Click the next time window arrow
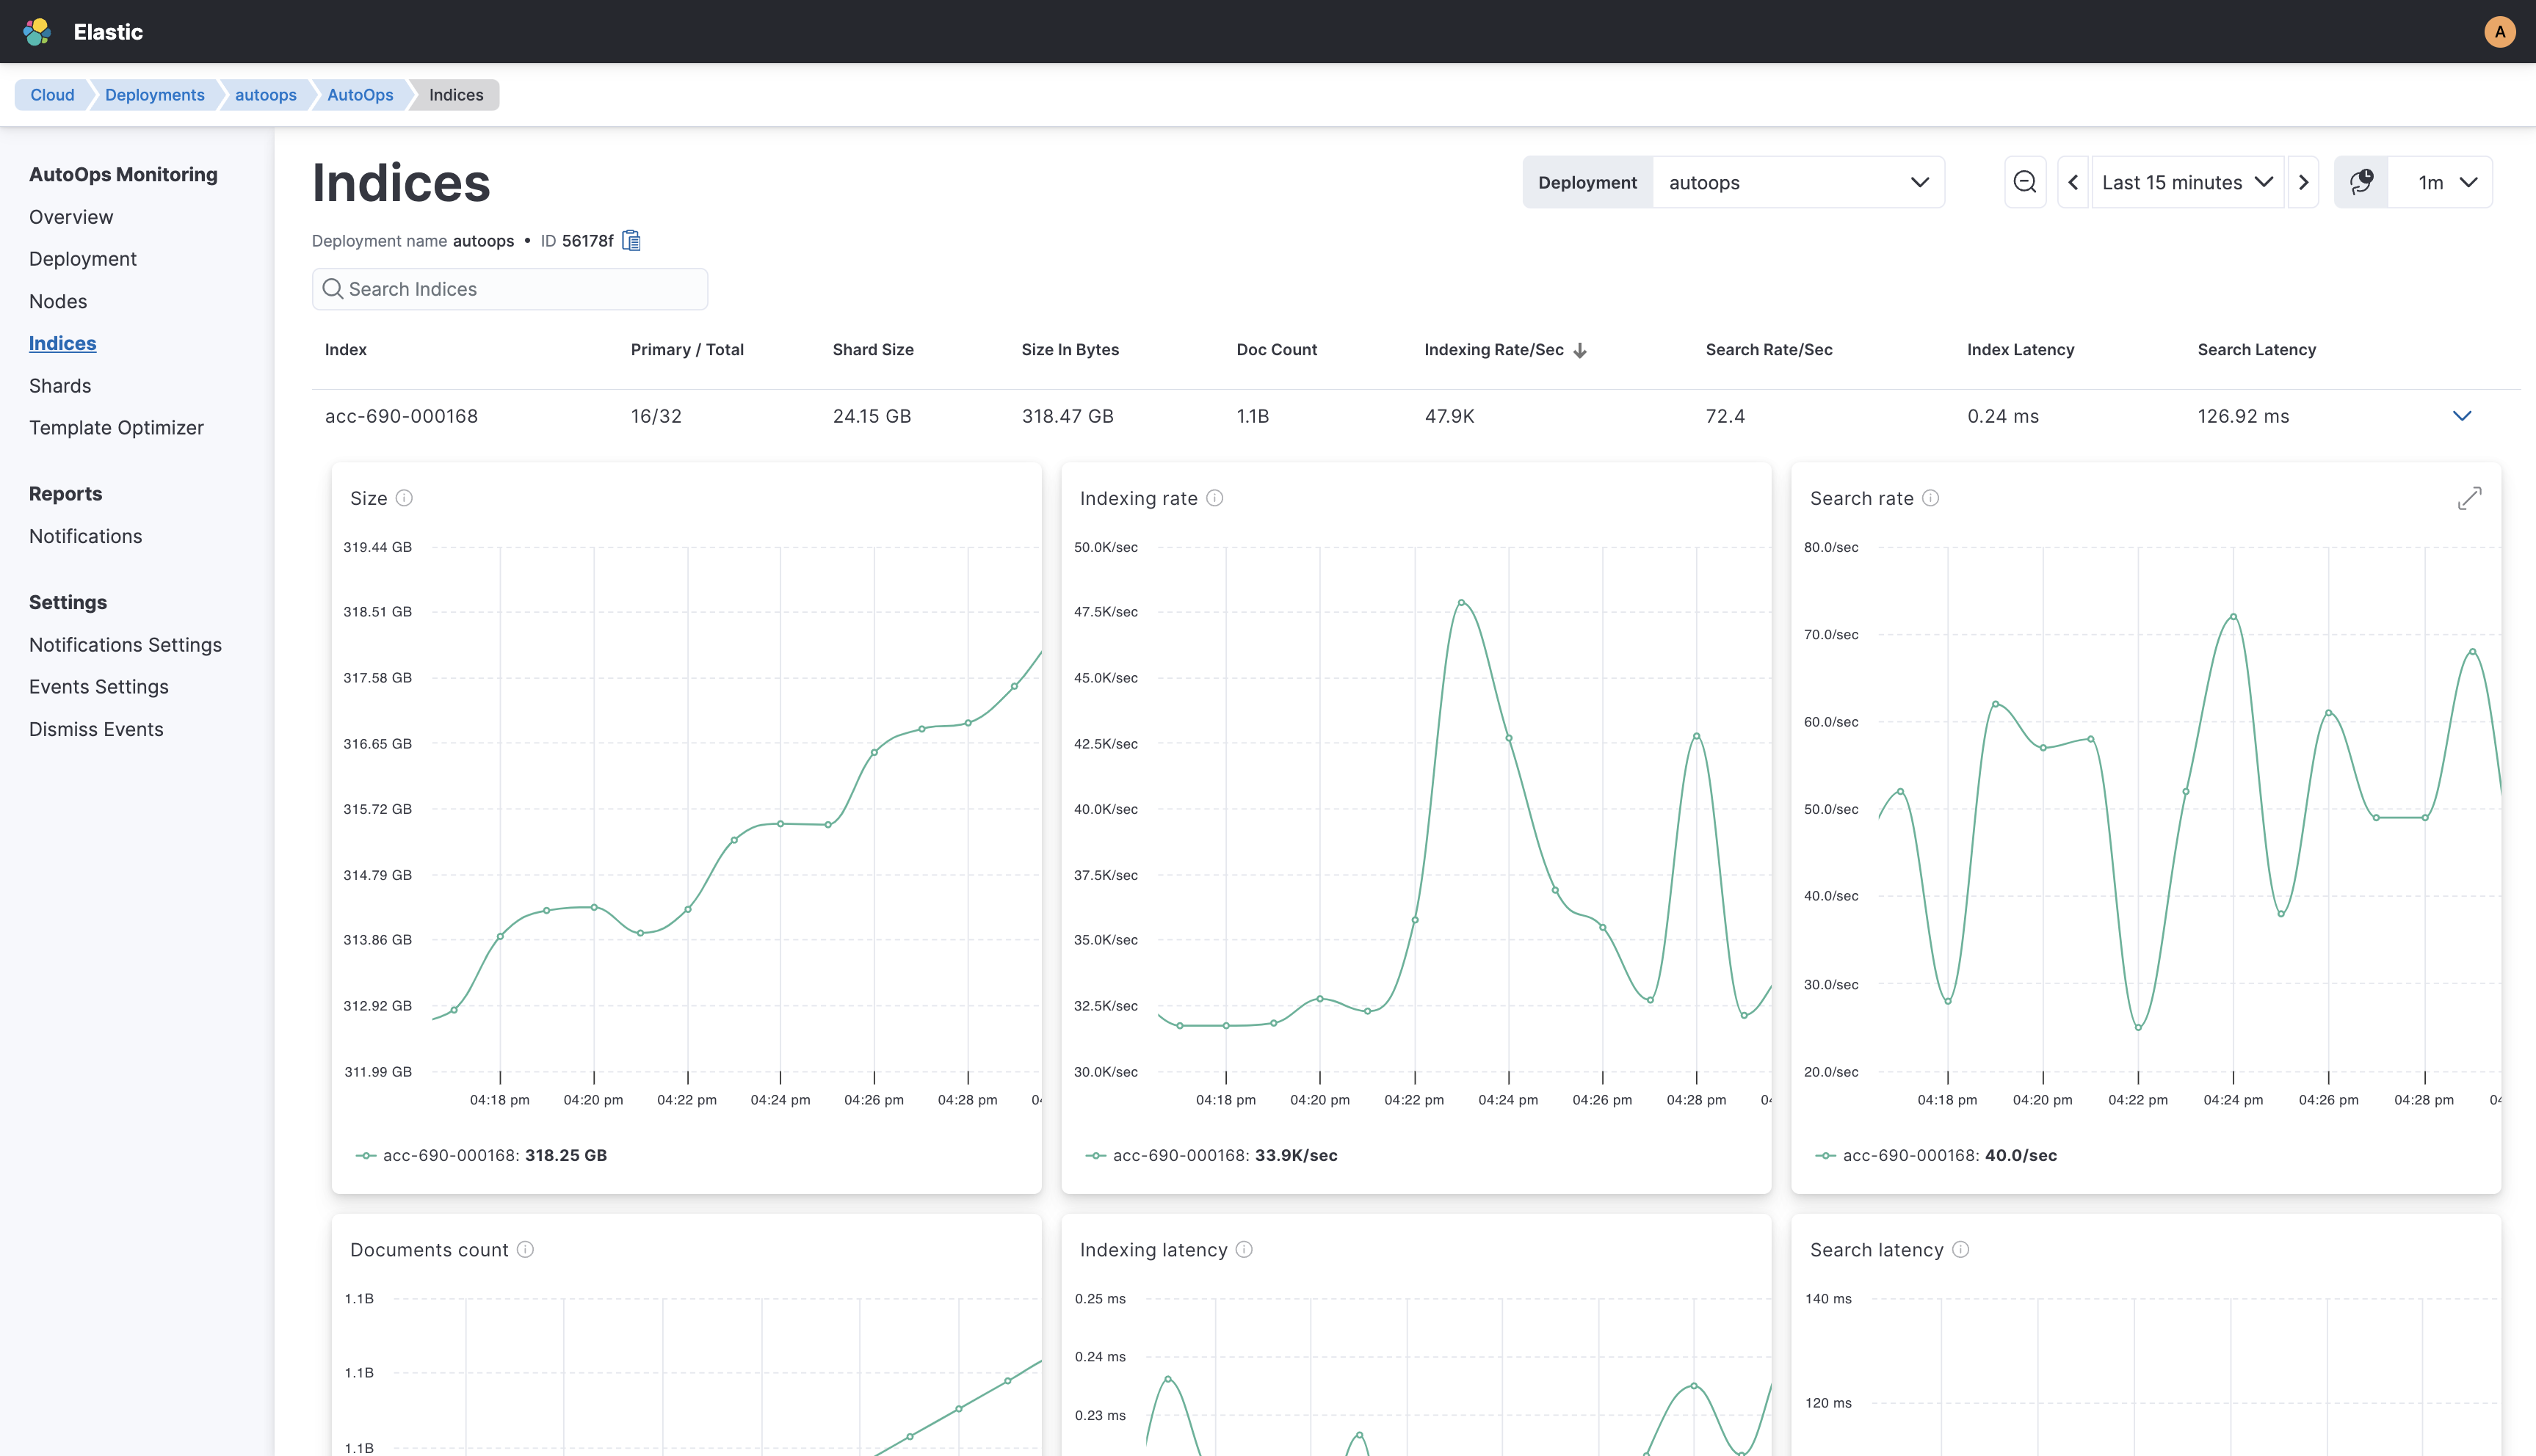Screen dimensions: 2536x1456 pos(2304,181)
